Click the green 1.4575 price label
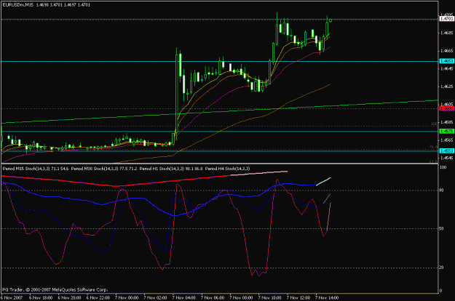 click(x=446, y=132)
